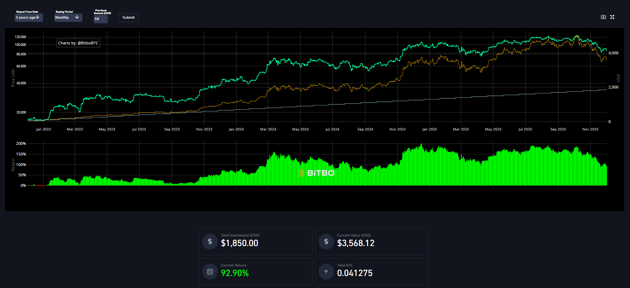Click the Charts by @BitboBTC label
The image size is (630, 288).
(78, 43)
